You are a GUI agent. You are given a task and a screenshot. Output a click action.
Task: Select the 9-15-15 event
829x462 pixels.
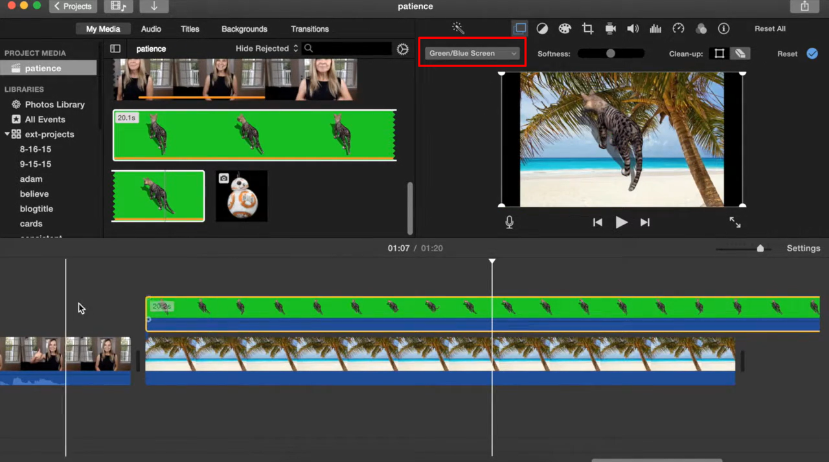35,164
